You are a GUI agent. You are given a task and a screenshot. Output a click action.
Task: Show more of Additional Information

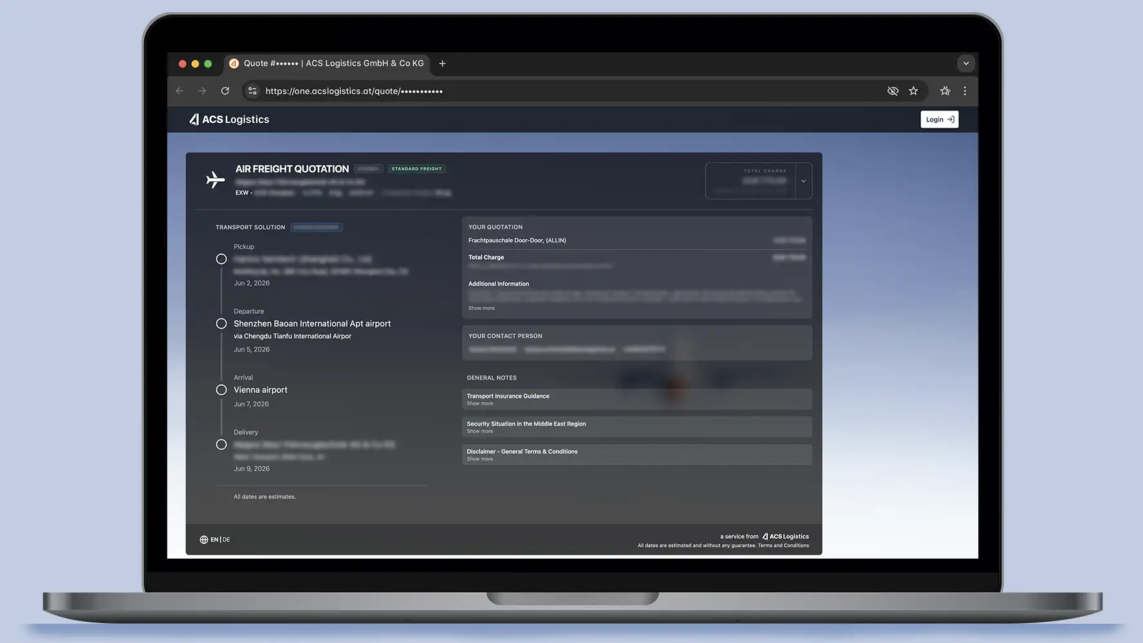click(x=481, y=309)
